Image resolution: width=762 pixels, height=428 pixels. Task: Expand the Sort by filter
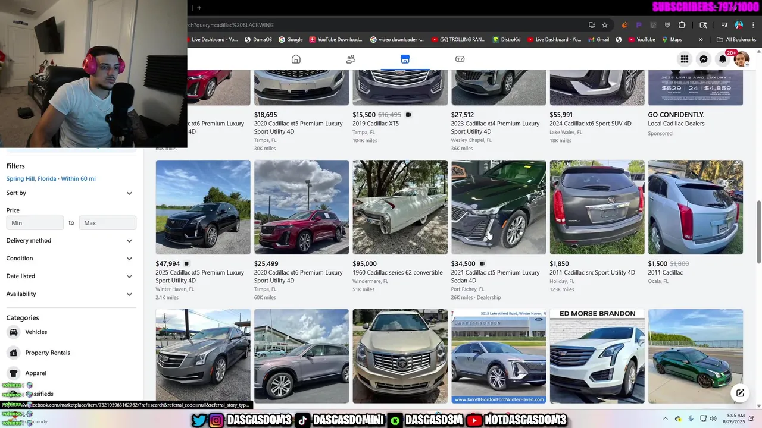[69, 193]
